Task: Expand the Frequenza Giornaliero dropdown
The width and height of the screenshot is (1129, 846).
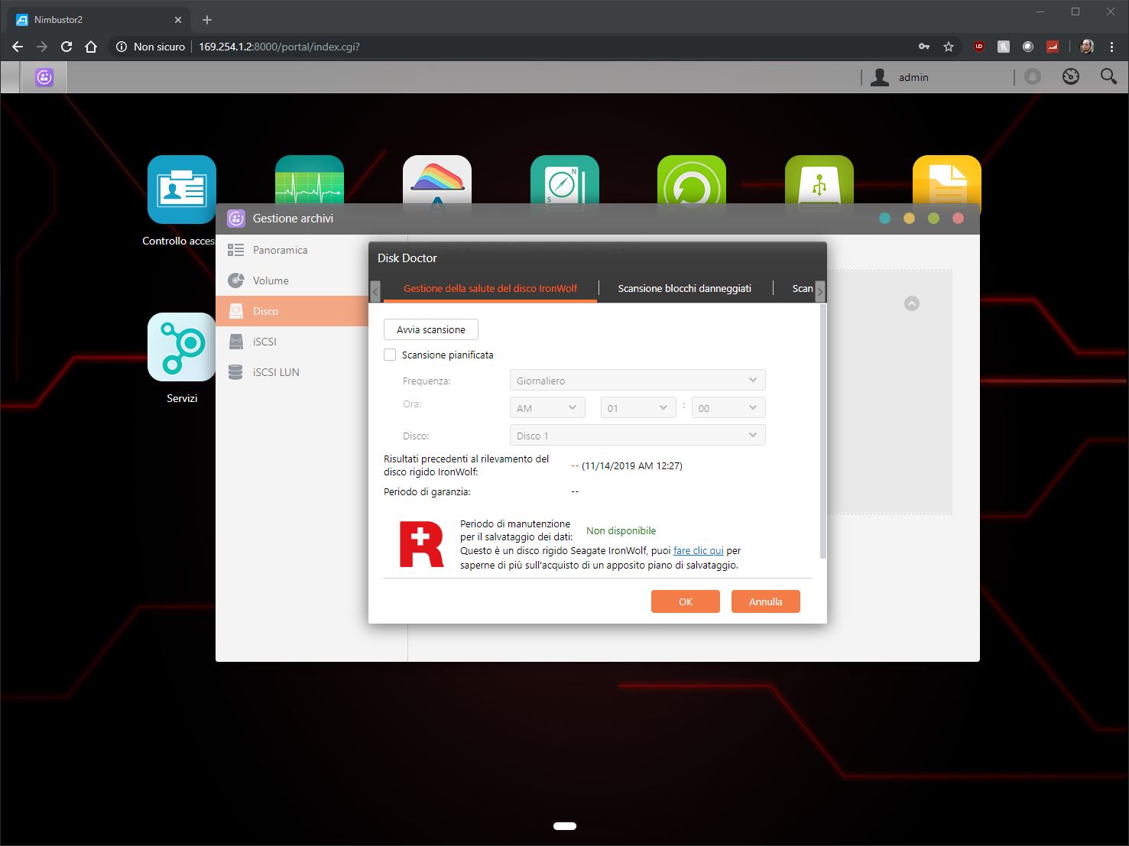Action: point(637,381)
